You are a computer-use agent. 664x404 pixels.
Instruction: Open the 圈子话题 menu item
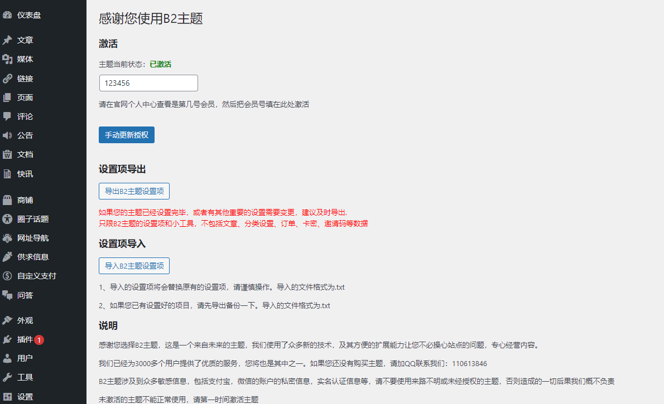33,219
